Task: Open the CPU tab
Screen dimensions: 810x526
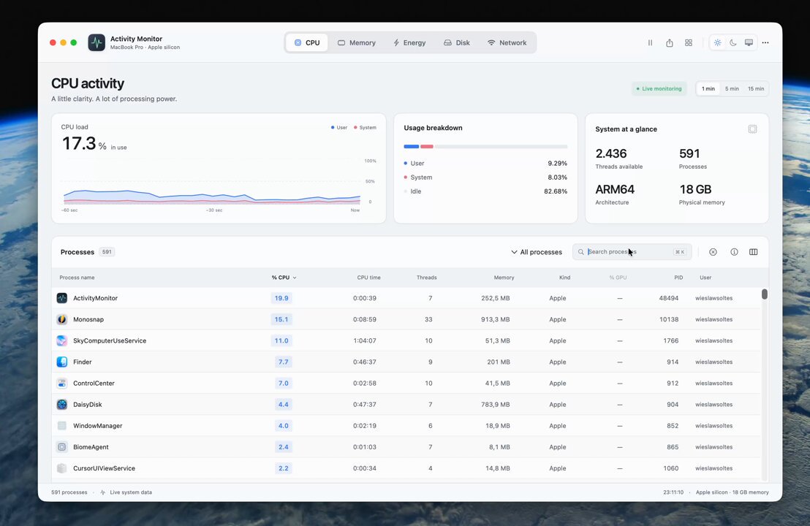Action: (307, 43)
